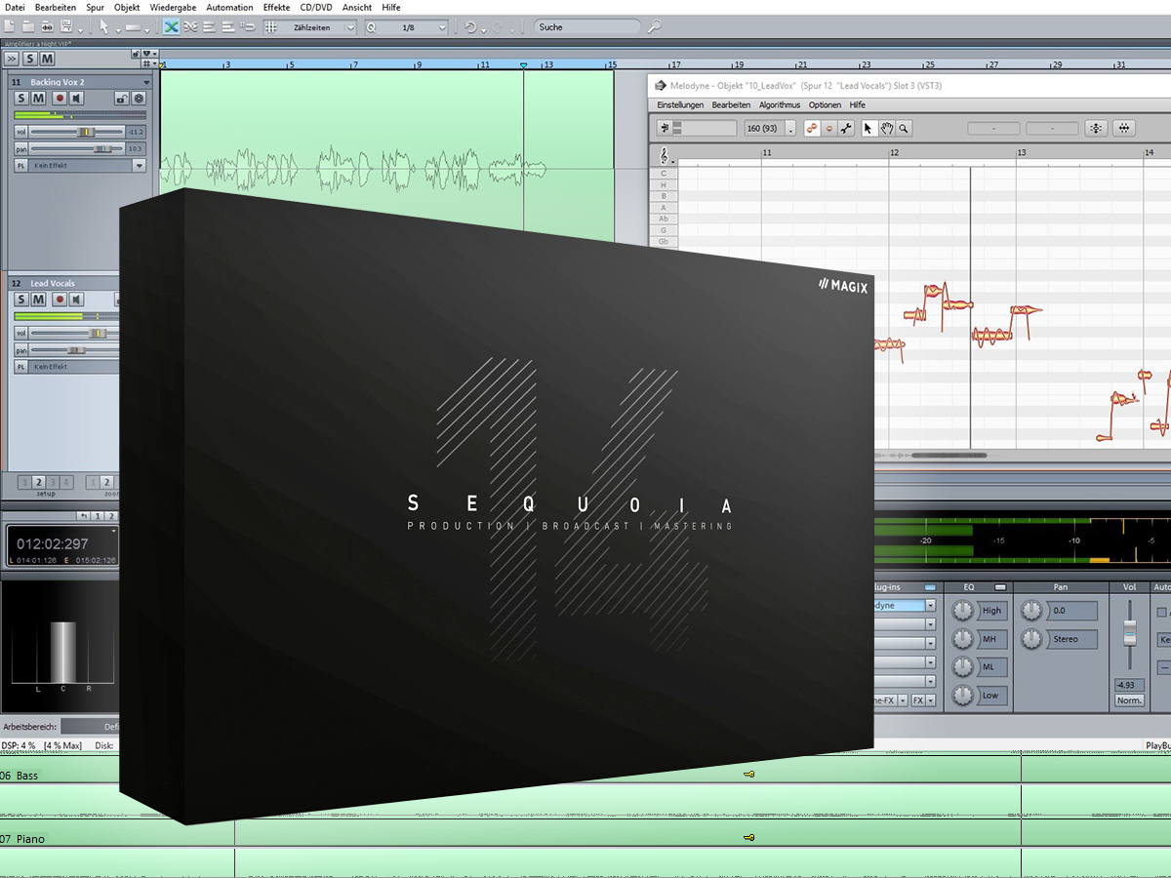Click the new project icon in toolbar
The width and height of the screenshot is (1171, 878).
pyautogui.click(x=11, y=27)
